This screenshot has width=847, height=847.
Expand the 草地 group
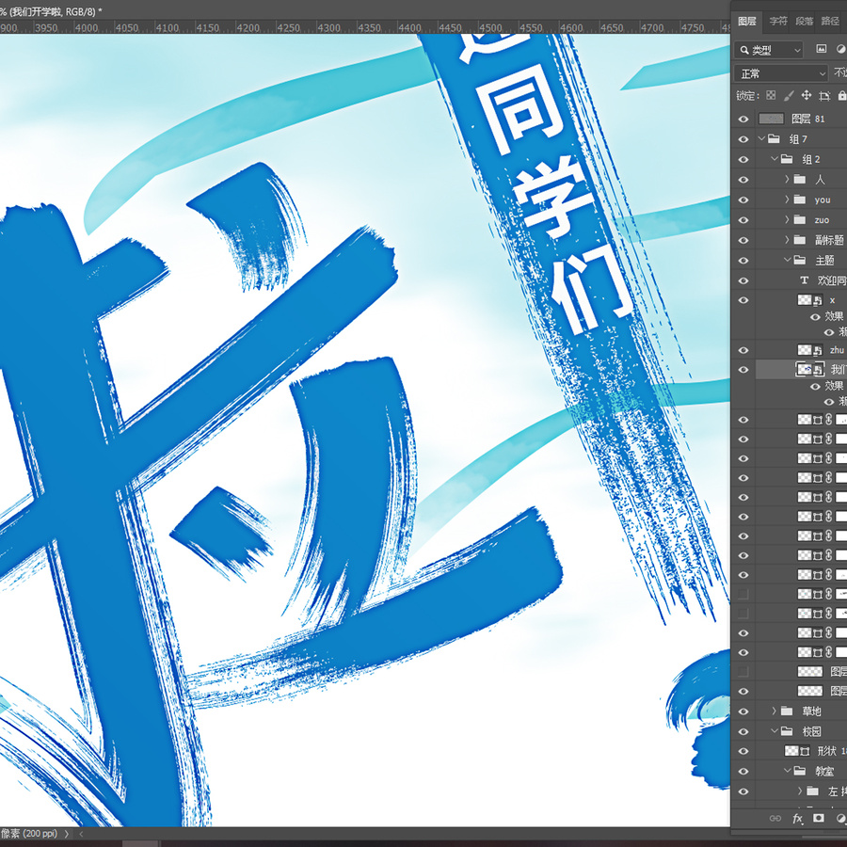pyautogui.click(x=775, y=711)
